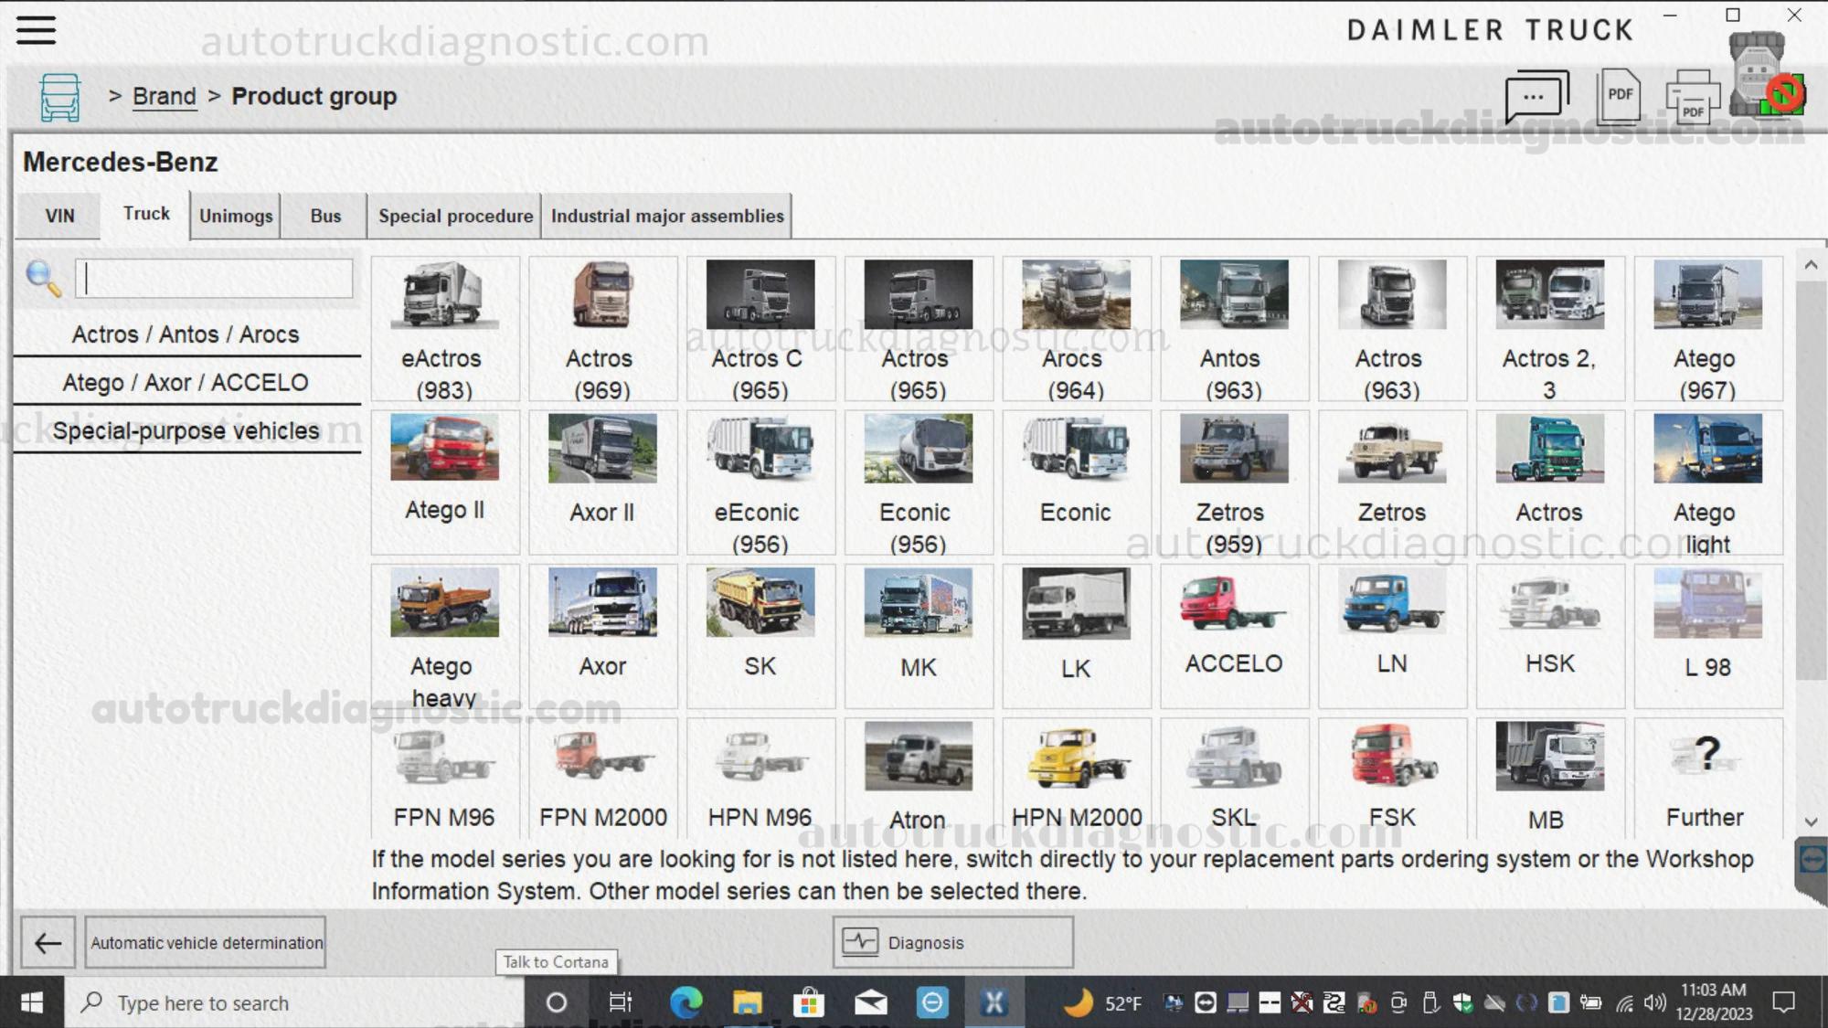Export the page using the PDF icon
This screenshot has width=1828, height=1028.
[x=1620, y=95]
